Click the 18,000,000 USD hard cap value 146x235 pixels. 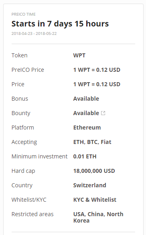(94, 171)
